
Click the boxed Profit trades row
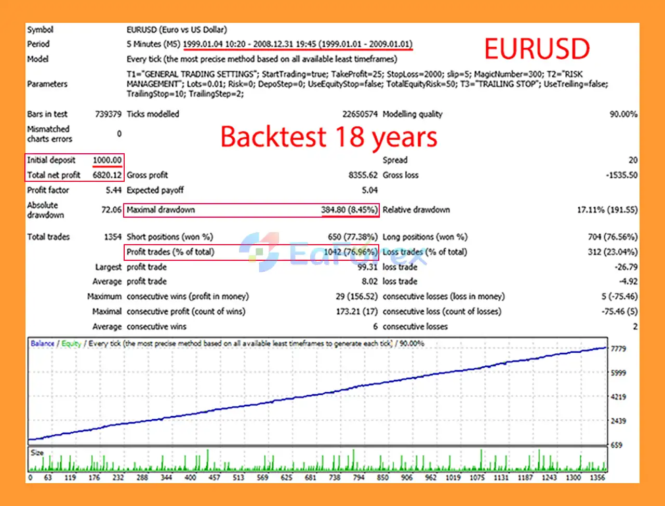point(251,252)
